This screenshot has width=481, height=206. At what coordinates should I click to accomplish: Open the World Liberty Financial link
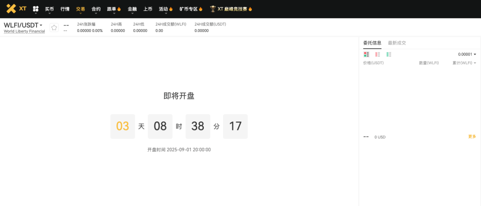(24, 31)
